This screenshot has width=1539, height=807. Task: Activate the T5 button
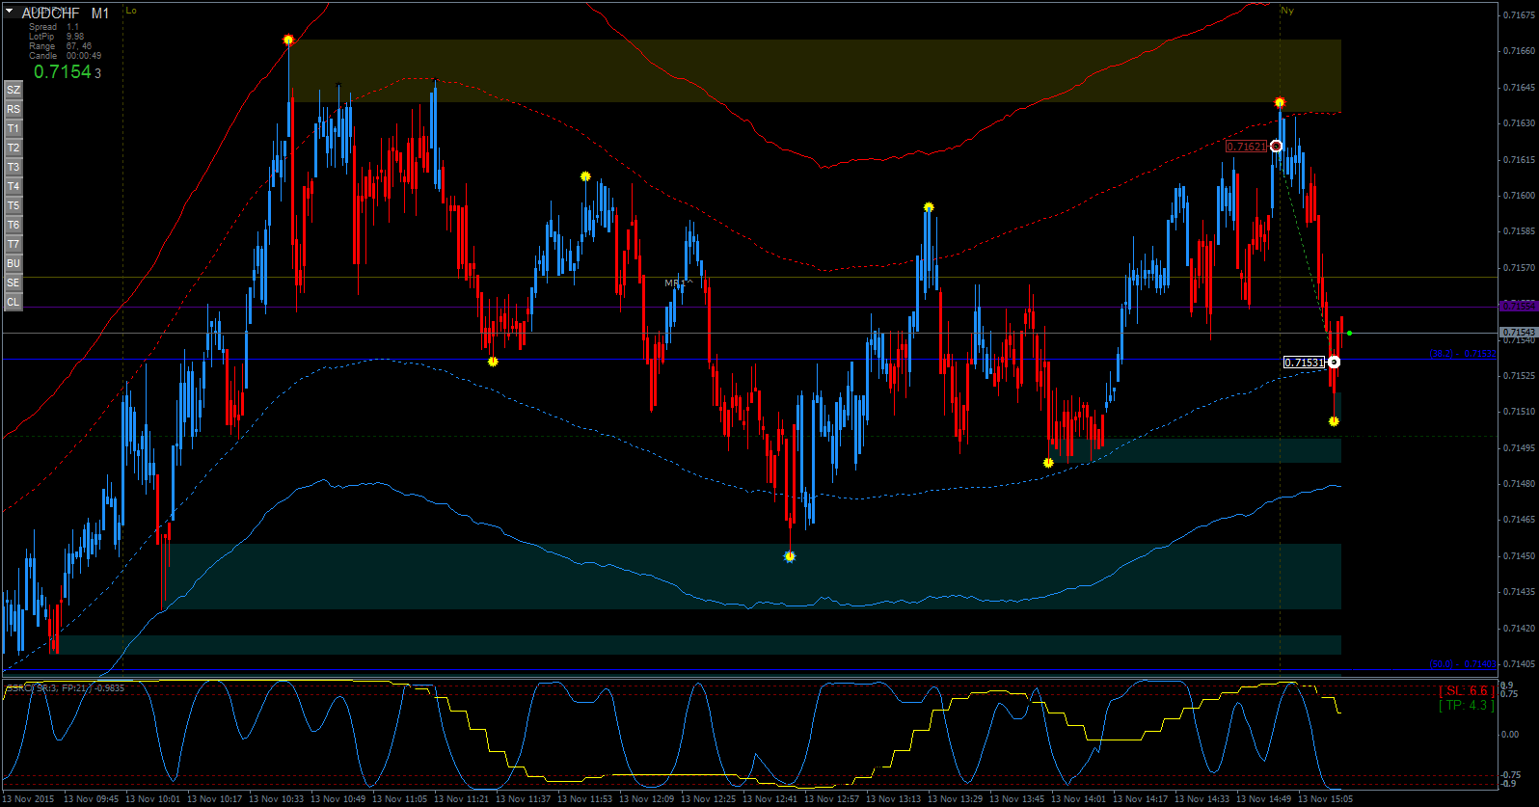(x=13, y=205)
